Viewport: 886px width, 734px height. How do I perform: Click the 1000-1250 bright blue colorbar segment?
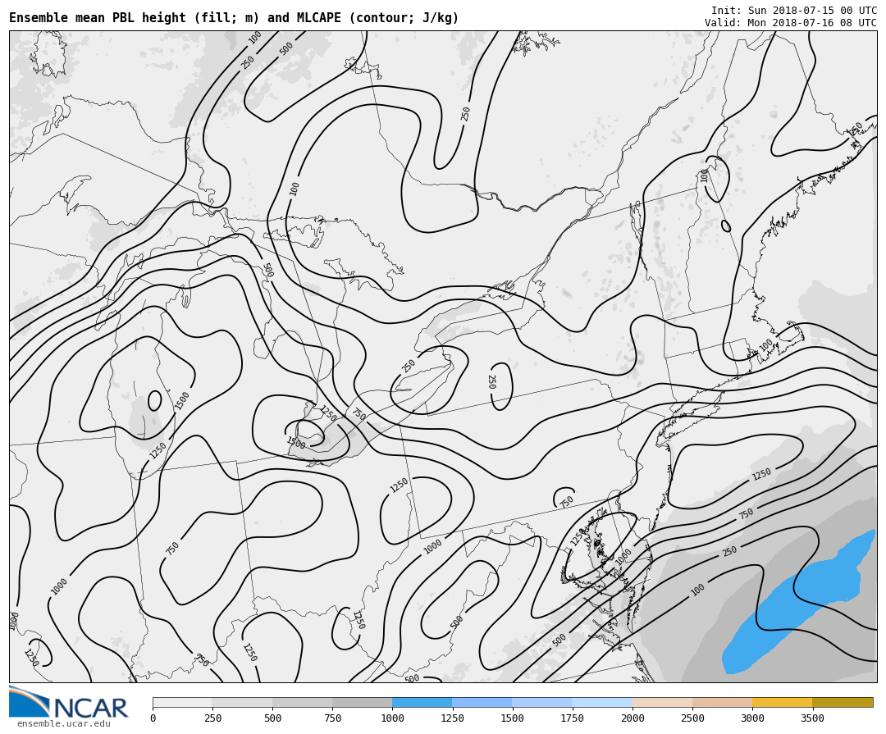422,702
